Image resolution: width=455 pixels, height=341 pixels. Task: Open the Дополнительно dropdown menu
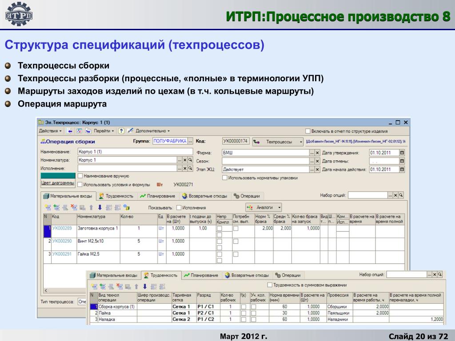(x=153, y=131)
